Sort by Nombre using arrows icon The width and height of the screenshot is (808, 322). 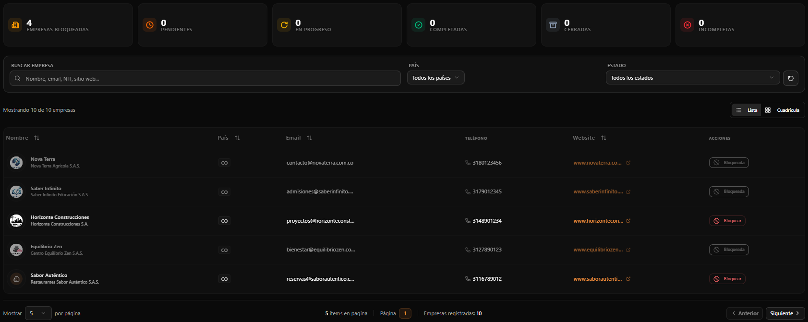coord(36,138)
